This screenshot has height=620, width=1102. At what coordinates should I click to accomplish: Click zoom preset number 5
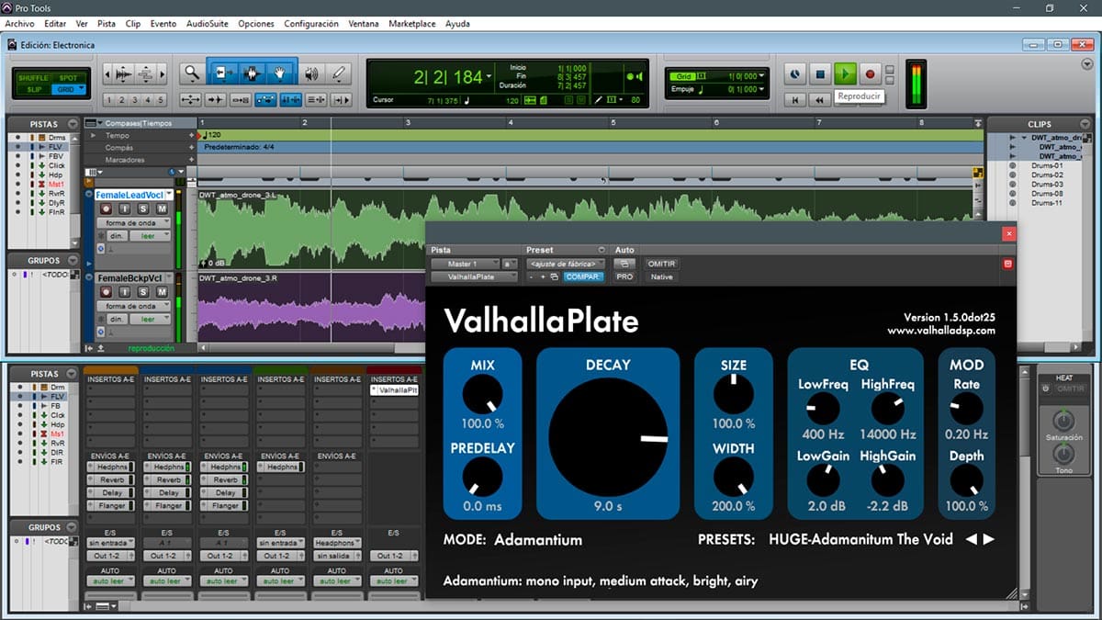pyautogui.click(x=161, y=100)
